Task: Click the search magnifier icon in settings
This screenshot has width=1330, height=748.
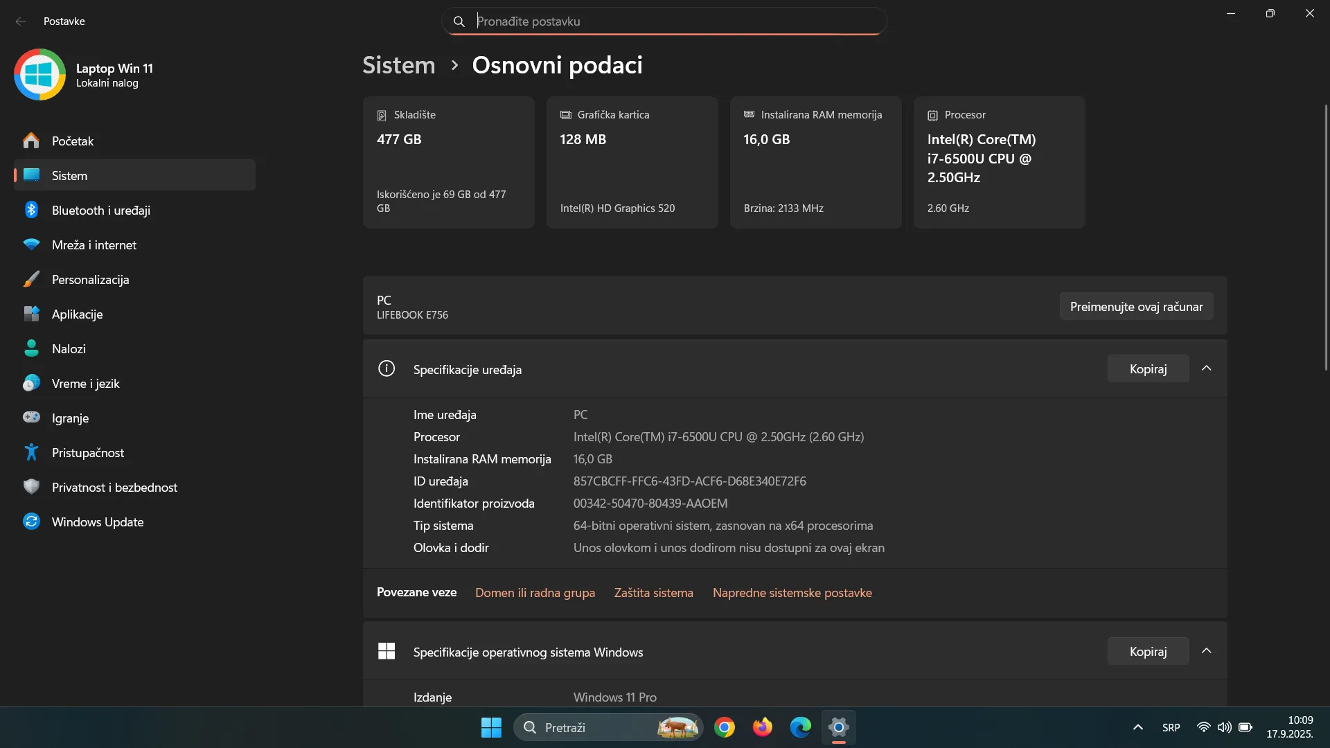Action: 459,21
